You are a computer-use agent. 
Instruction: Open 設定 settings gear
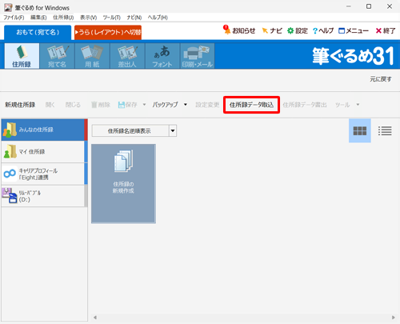298,30
